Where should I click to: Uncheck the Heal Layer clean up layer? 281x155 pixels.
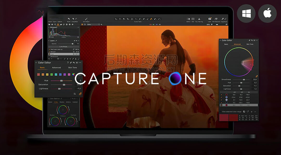point(49,49)
